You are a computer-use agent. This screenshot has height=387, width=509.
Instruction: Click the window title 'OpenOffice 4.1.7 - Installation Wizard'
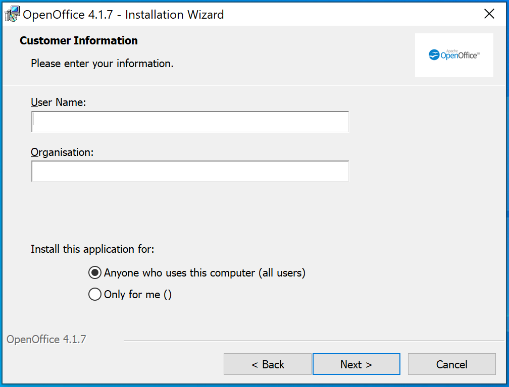(x=123, y=15)
